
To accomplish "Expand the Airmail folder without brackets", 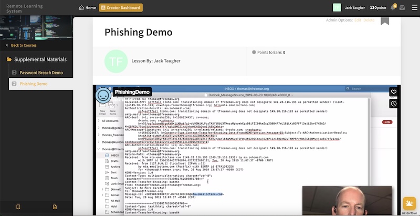I will (102, 195).
